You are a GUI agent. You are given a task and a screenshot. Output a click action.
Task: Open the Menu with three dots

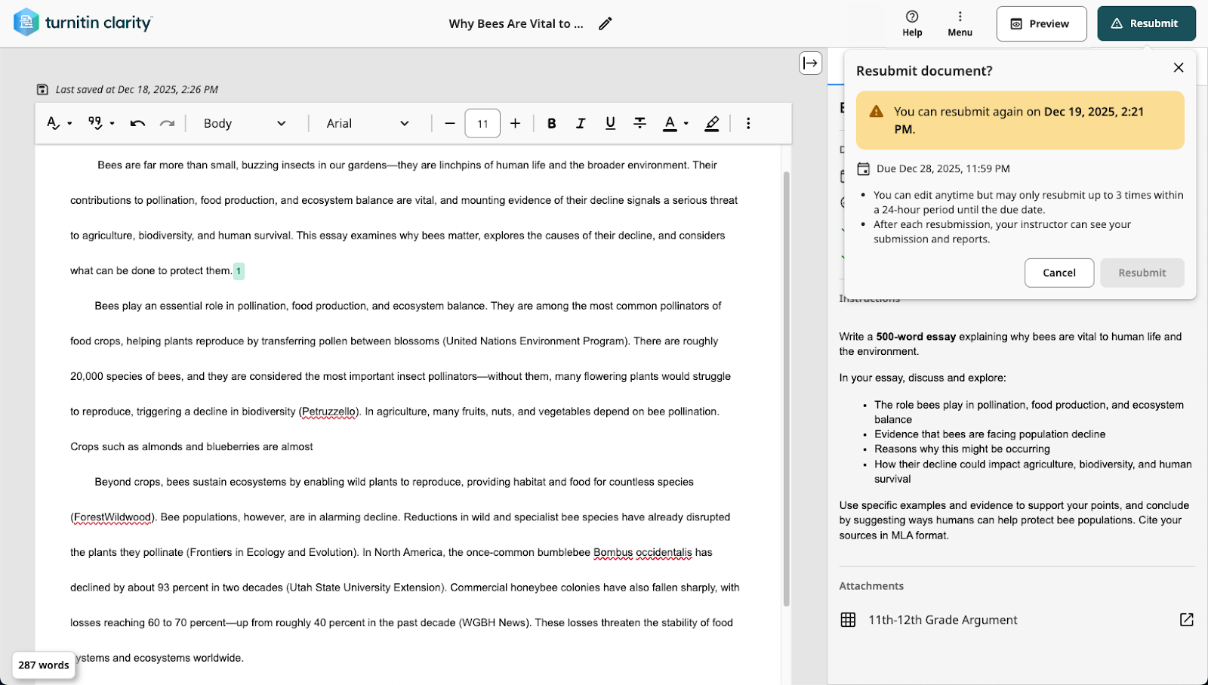point(960,23)
